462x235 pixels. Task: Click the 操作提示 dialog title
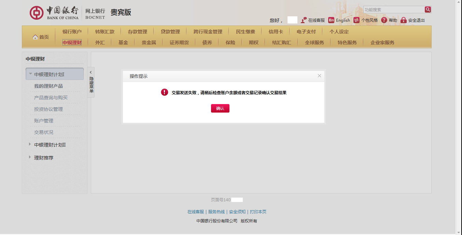pyautogui.click(x=139, y=76)
